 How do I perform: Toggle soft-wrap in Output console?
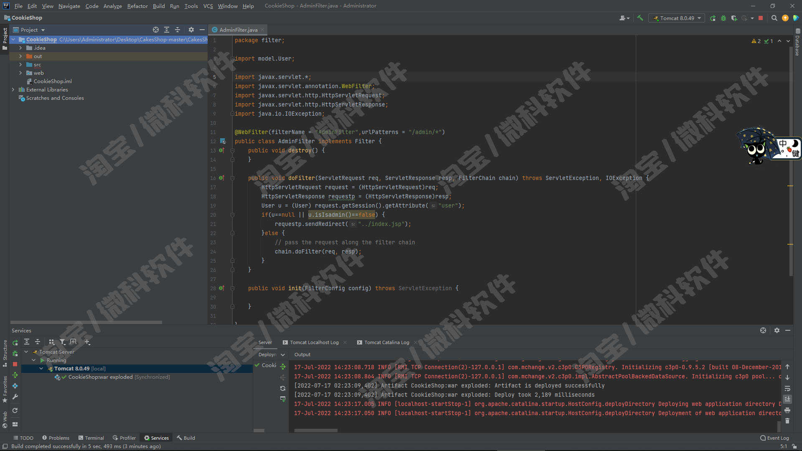click(787, 388)
